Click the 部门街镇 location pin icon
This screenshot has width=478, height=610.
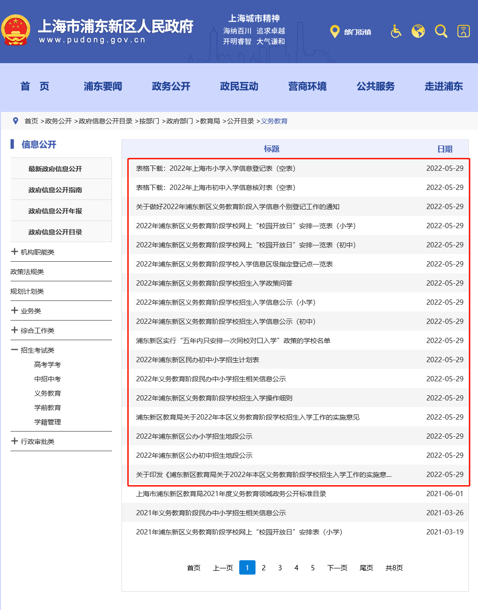tap(335, 32)
